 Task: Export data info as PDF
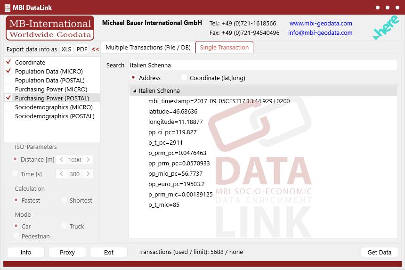(82, 49)
